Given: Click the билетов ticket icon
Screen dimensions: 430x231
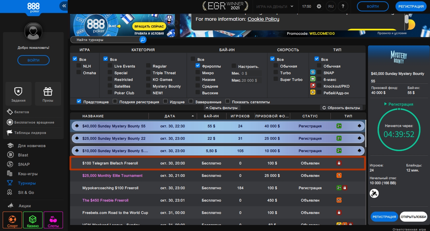Looking at the screenshot, I should [x=9, y=112].
